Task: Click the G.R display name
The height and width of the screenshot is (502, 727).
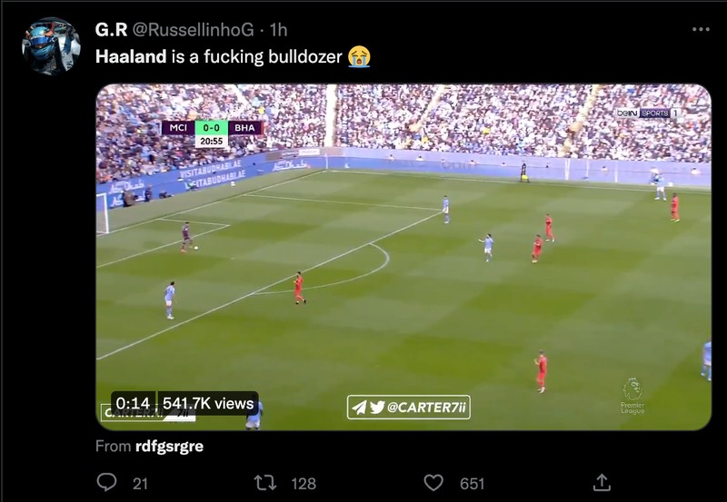Action: [x=111, y=30]
